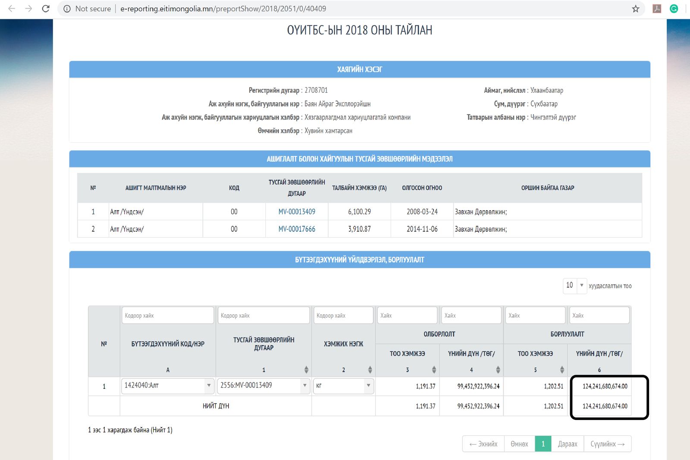The width and height of the screenshot is (690, 460).
Task: Click the first Кодоор хайх search field
Action: [168, 316]
